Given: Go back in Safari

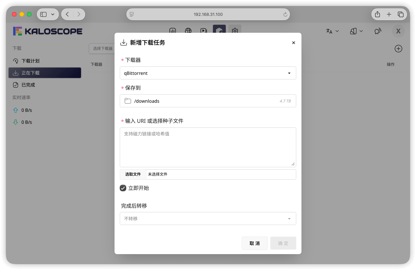Looking at the screenshot, I should (67, 14).
